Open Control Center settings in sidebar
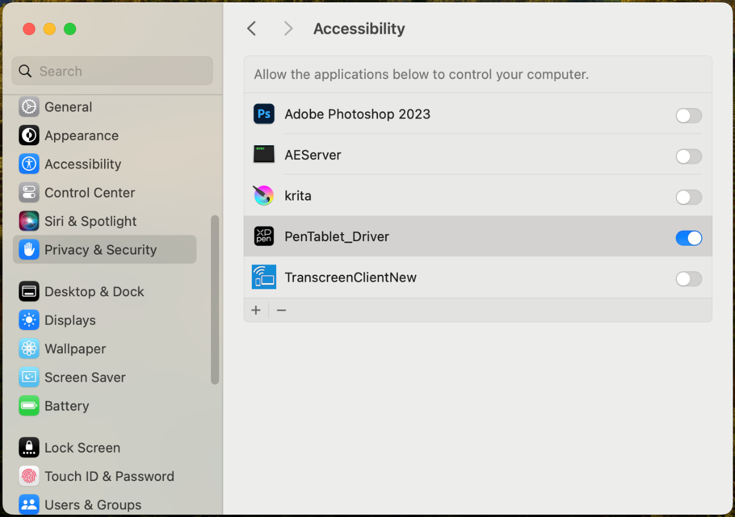 pos(90,193)
